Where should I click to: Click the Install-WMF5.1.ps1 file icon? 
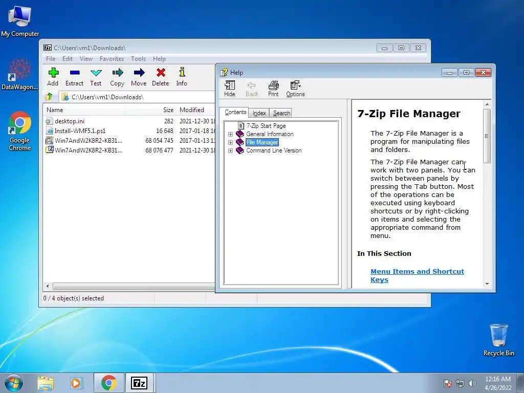pyautogui.click(x=50, y=130)
